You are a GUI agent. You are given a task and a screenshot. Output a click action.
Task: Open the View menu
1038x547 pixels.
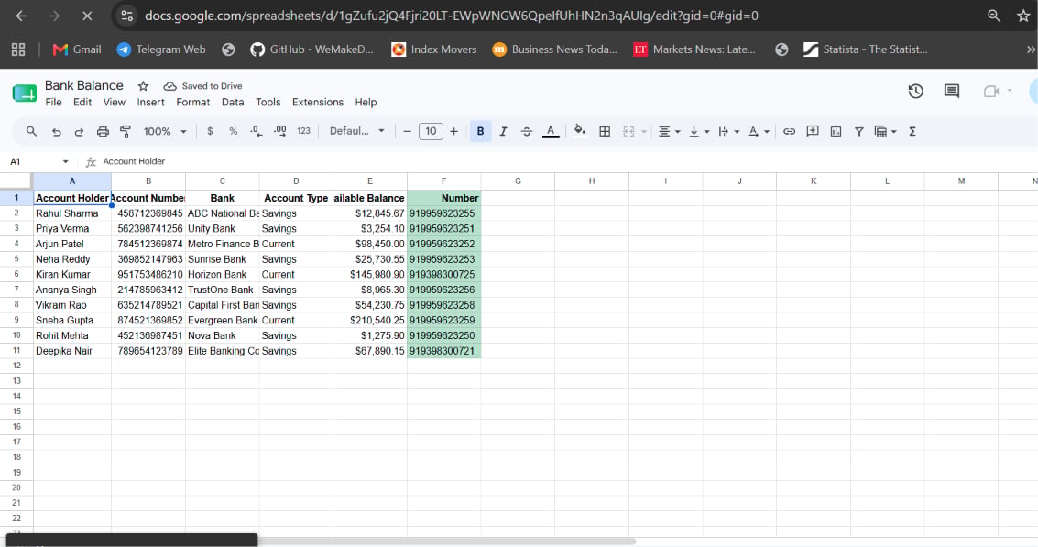coord(114,102)
